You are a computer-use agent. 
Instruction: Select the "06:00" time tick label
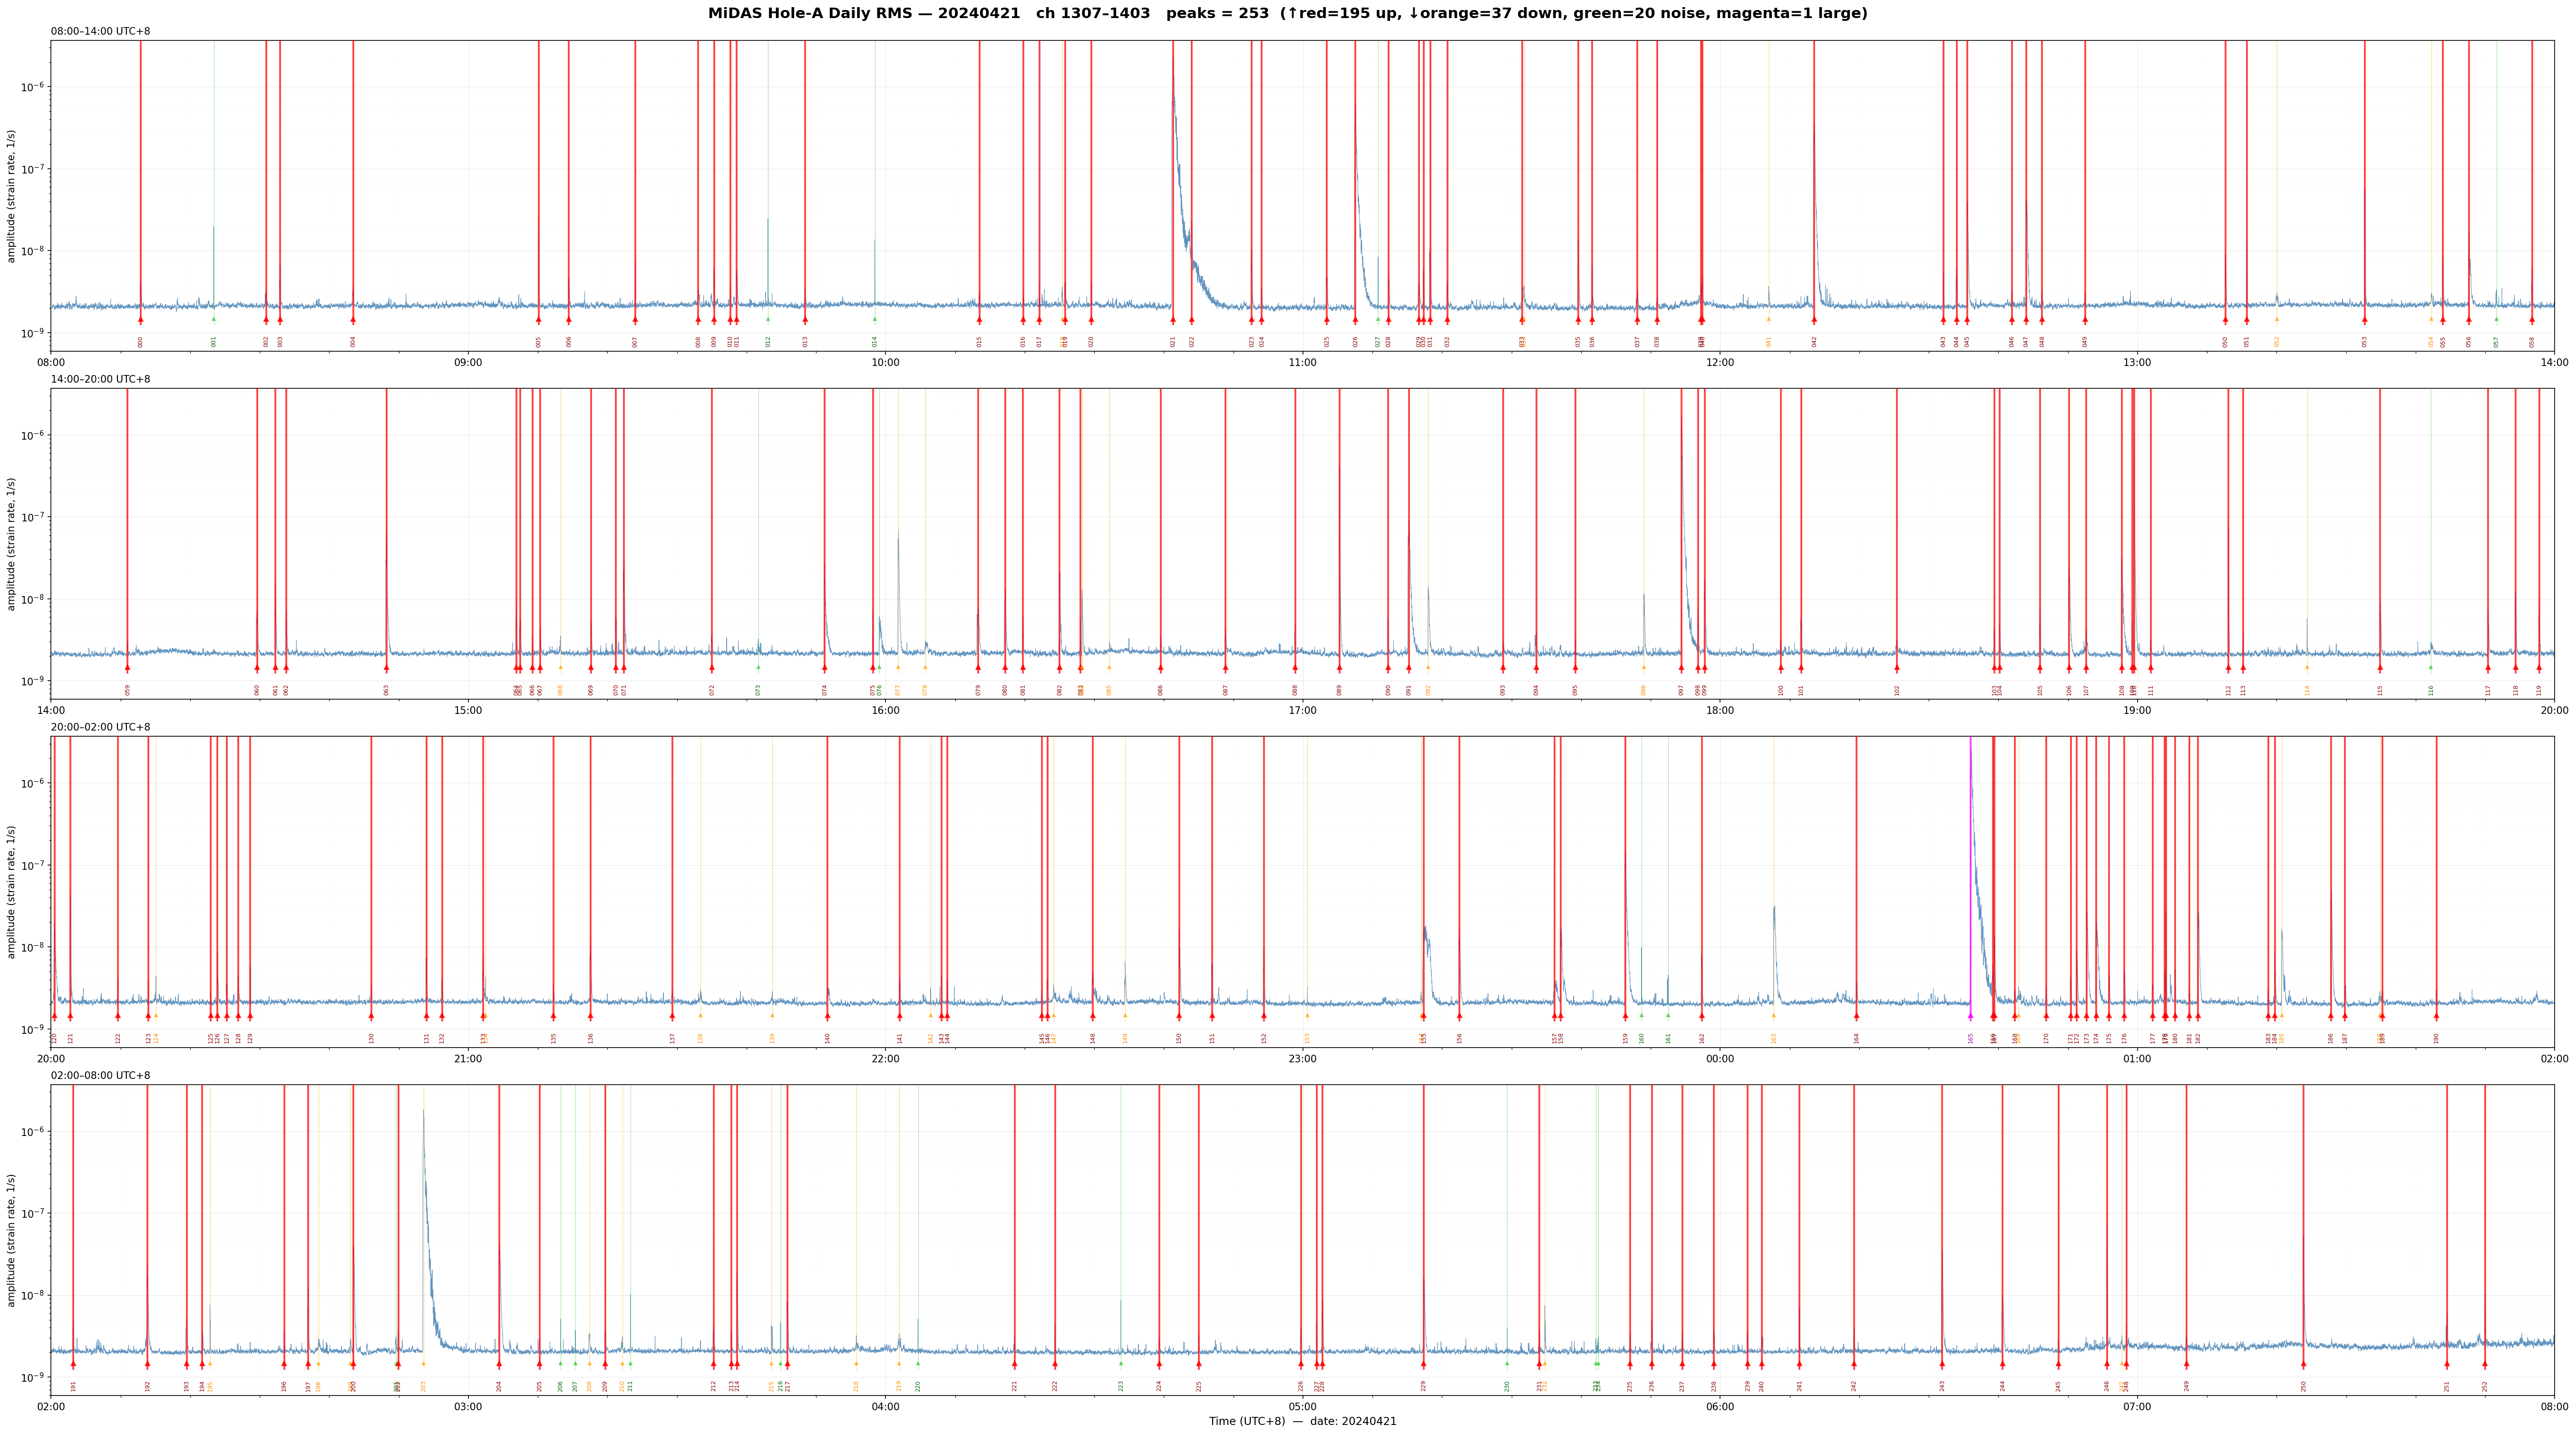[1720, 1407]
